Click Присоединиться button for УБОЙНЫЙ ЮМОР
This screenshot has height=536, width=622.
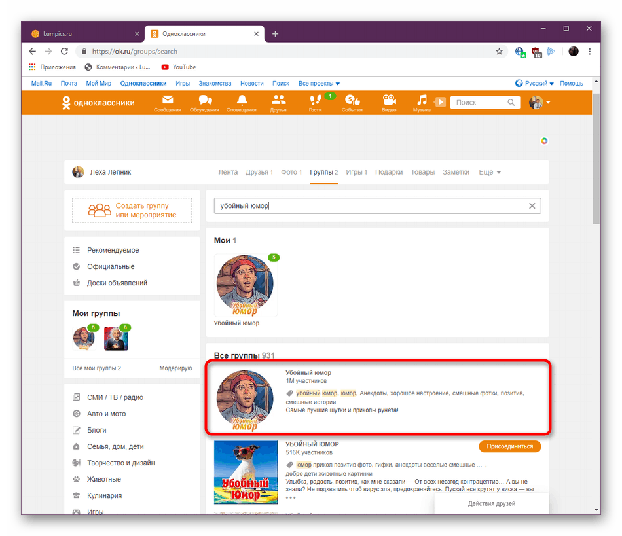510,446
